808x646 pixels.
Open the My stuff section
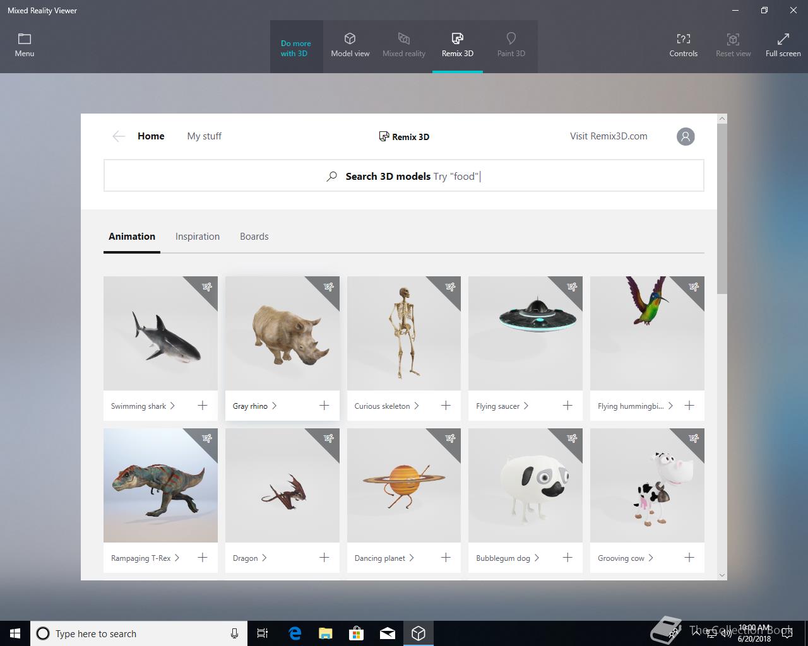coord(205,136)
